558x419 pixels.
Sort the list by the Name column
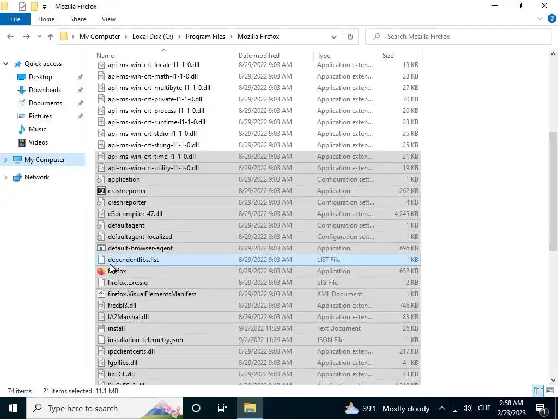(x=165, y=55)
